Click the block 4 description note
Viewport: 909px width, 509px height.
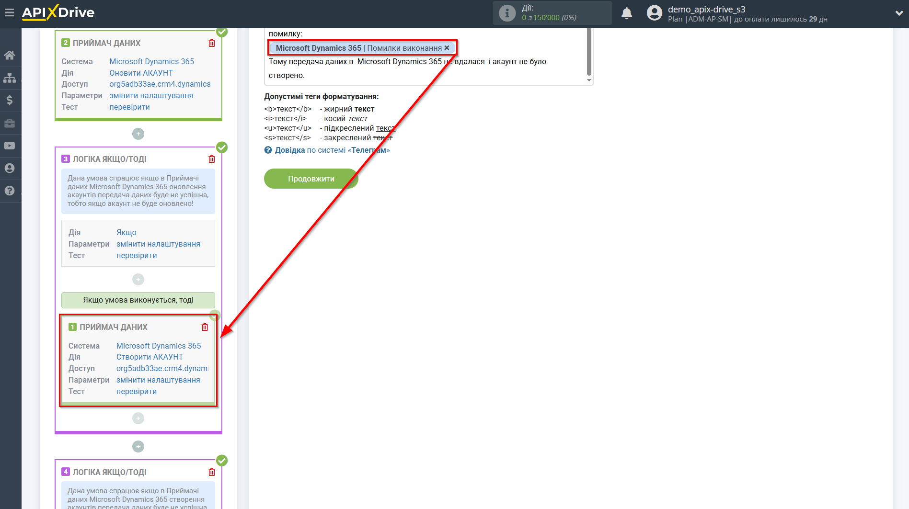(x=138, y=496)
